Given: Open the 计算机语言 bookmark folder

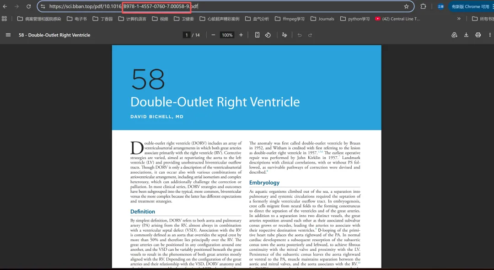Looking at the screenshot, I should click(132, 19).
